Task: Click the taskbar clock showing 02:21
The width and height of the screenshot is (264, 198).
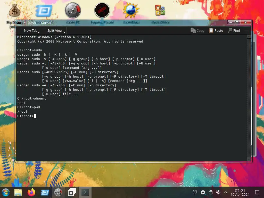Action: 240,192
